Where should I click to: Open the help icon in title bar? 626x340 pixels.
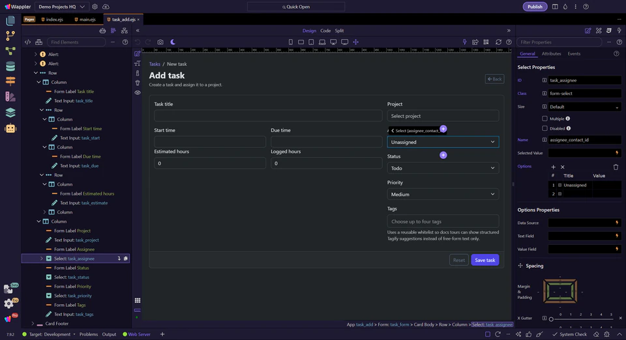pos(586,7)
